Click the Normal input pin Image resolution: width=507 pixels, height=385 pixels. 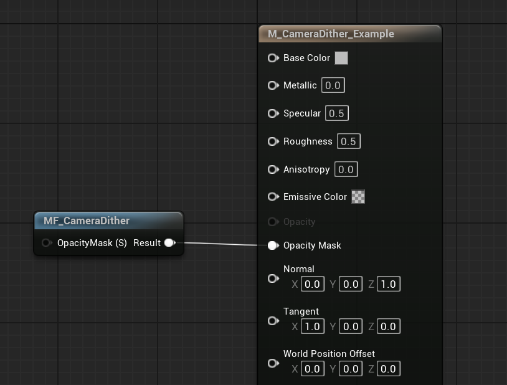point(272,278)
